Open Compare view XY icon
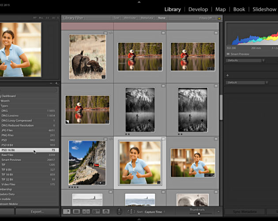Viewport: 278px width, 221px height. [86, 212]
